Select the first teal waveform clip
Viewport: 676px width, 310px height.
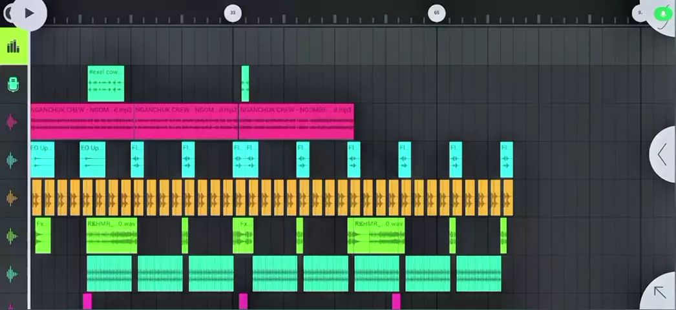(109, 274)
